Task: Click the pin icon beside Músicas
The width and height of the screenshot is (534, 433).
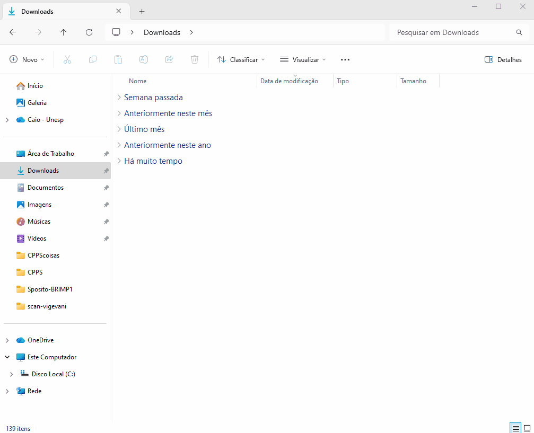Action: tap(106, 222)
